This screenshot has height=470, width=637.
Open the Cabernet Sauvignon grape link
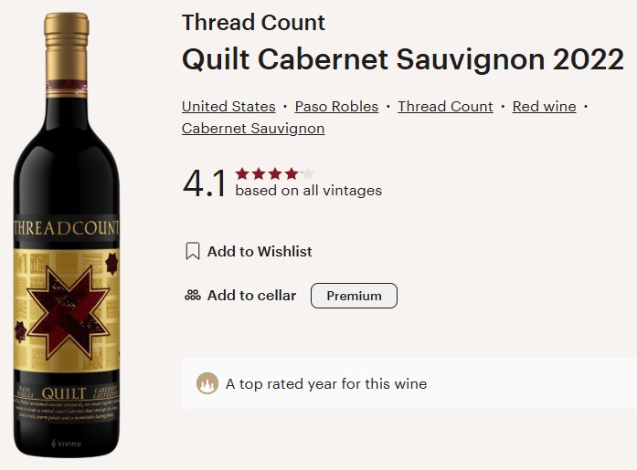click(x=253, y=129)
